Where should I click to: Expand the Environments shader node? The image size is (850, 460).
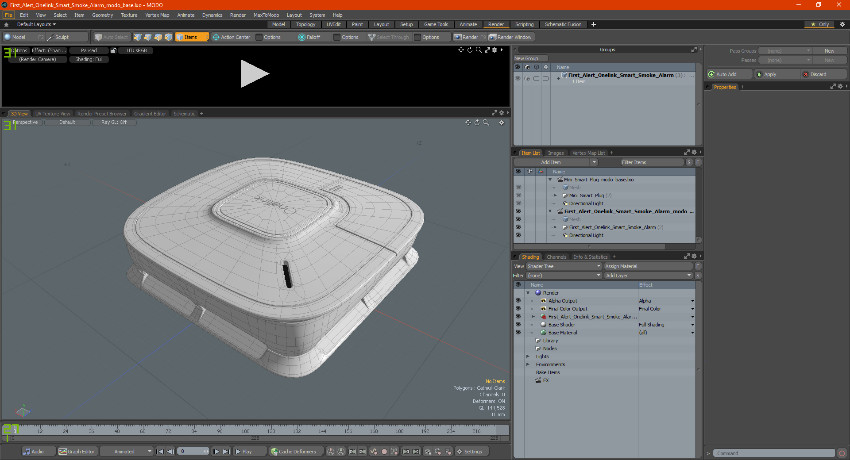coord(528,364)
